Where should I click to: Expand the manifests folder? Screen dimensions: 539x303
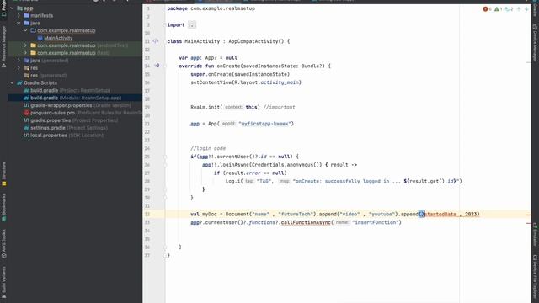[19, 15]
